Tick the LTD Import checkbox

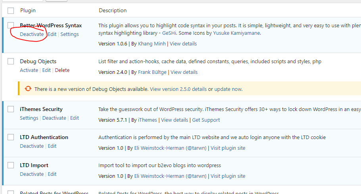click(x=11, y=165)
